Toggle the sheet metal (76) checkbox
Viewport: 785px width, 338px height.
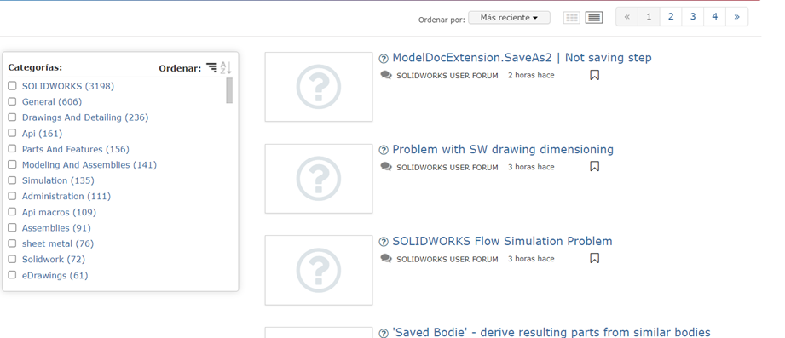[12, 243]
